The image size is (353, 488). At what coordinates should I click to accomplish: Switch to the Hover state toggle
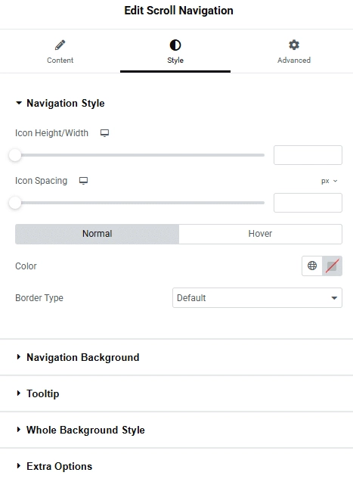(260, 234)
